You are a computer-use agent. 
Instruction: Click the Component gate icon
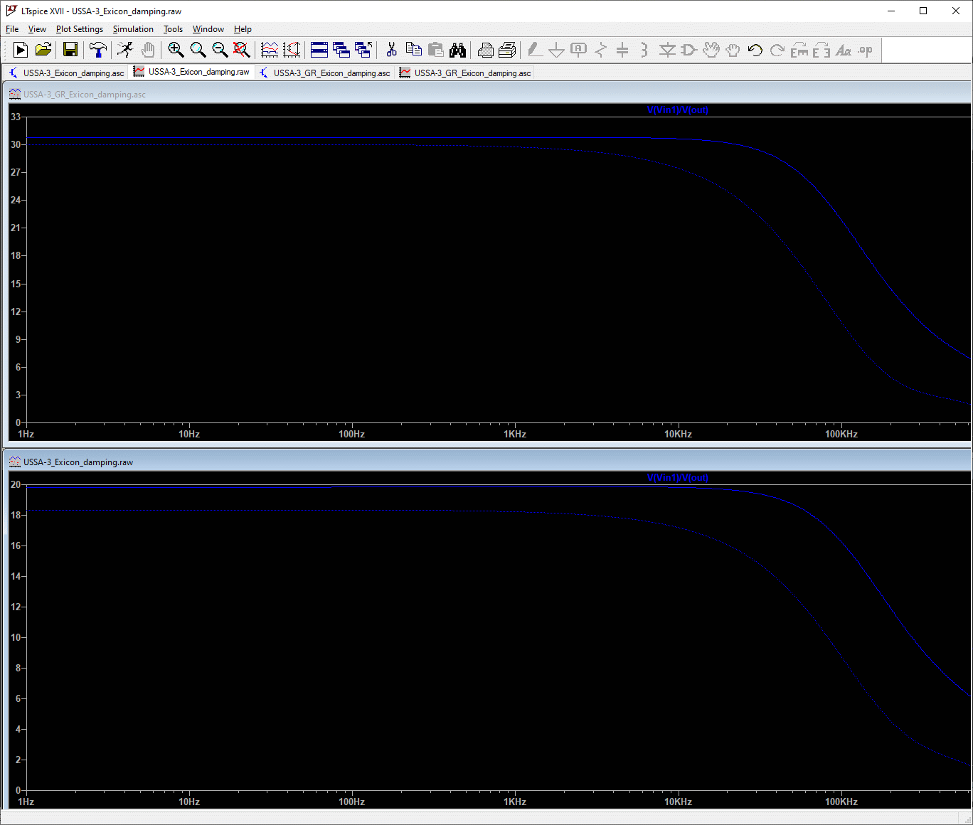coord(688,50)
